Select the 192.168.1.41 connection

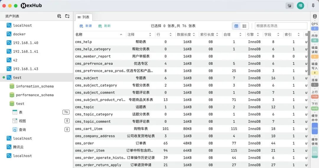coord(36,51)
